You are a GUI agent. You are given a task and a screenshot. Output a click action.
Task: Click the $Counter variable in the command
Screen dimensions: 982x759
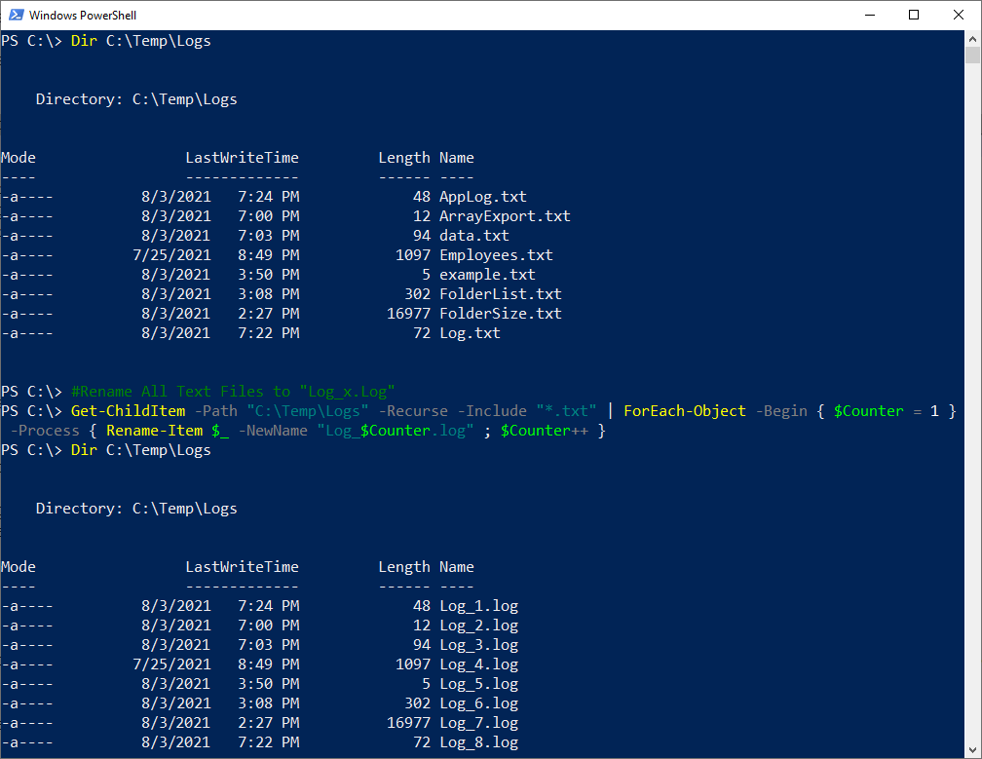click(868, 410)
